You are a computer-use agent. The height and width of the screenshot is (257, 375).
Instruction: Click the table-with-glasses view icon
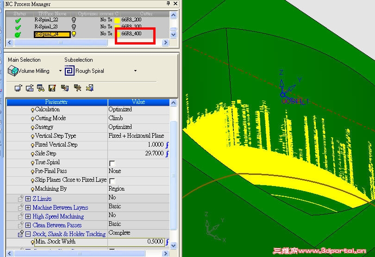[x=41, y=88]
